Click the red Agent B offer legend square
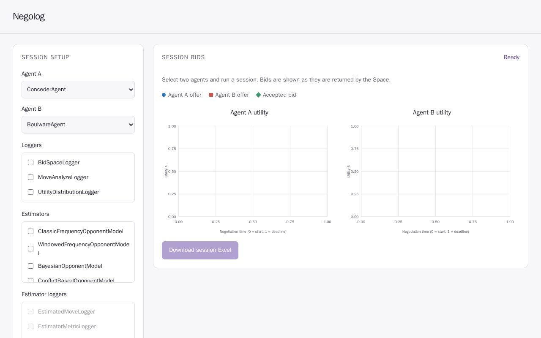 pos(211,95)
